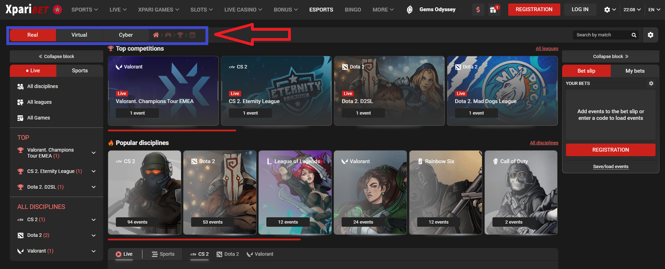Expand the Dota 2. D2SL chevron
The height and width of the screenshot is (269, 665).
click(93, 187)
